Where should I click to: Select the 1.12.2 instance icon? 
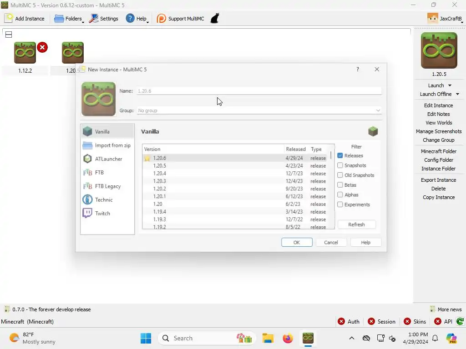[x=25, y=53]
